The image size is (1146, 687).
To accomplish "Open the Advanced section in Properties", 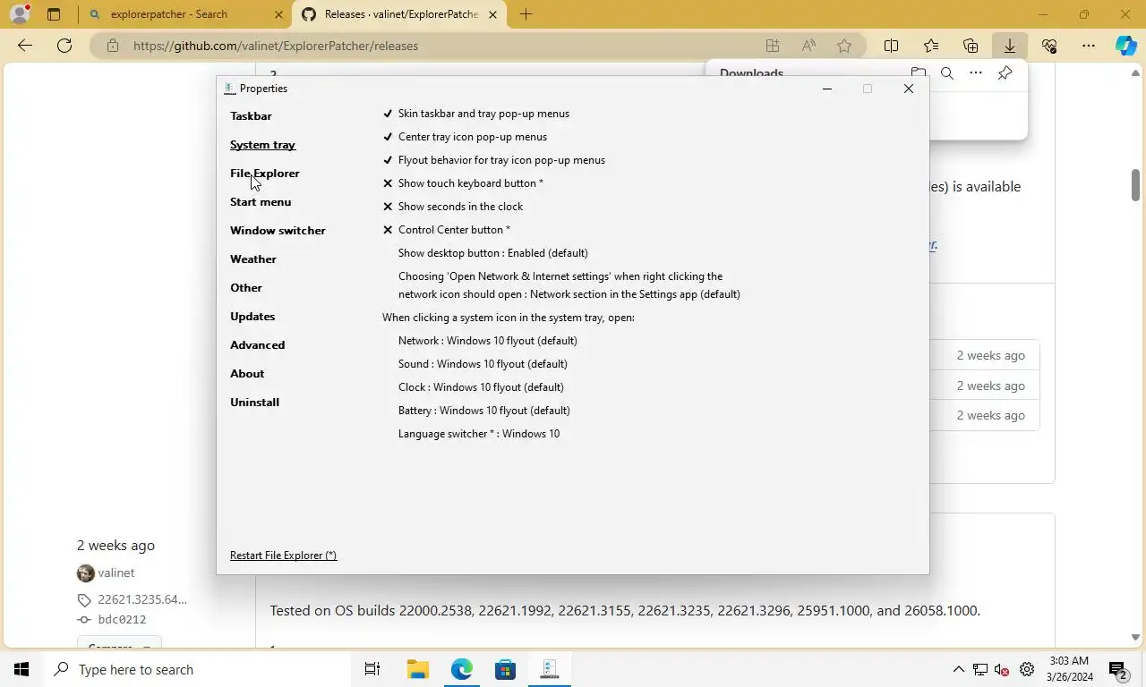I will pos(258,345).
